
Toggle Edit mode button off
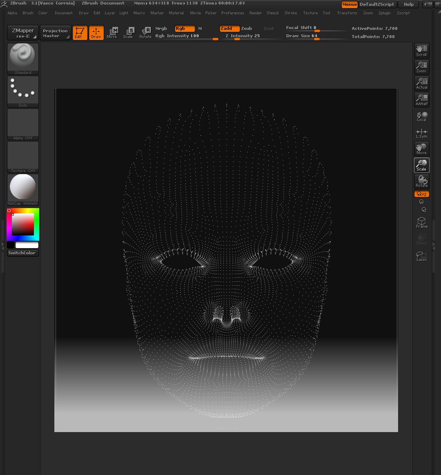[x=79, y=33]
